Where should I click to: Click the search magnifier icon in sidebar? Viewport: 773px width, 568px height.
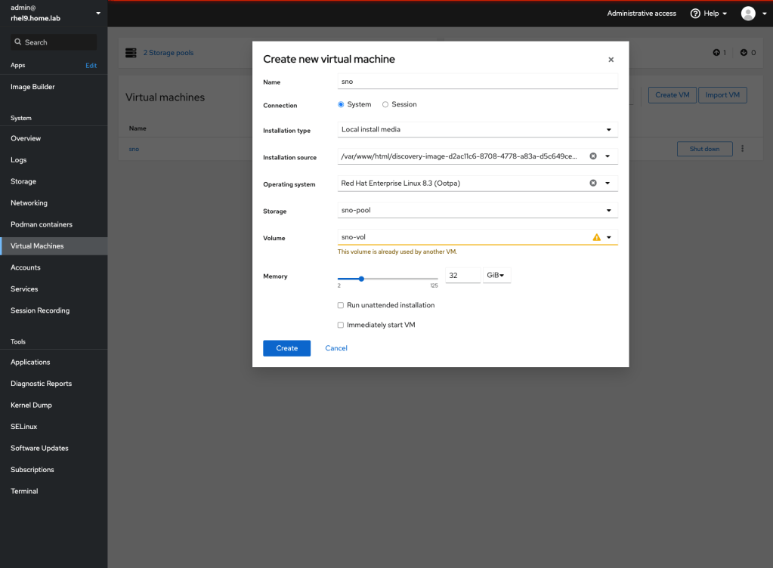(18, 42)
